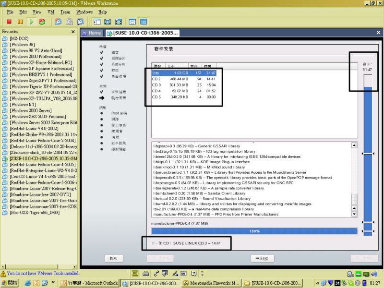Click the calendar 31 tray icon
The width and height of the screenshot is (384, 288).
point(337,283)
